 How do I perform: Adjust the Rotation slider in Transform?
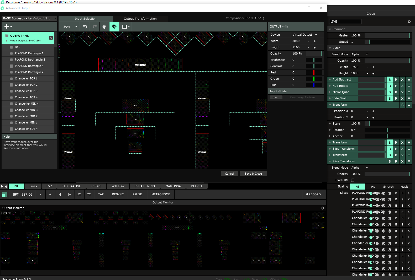pyautogui.click(x=387, y=130)
